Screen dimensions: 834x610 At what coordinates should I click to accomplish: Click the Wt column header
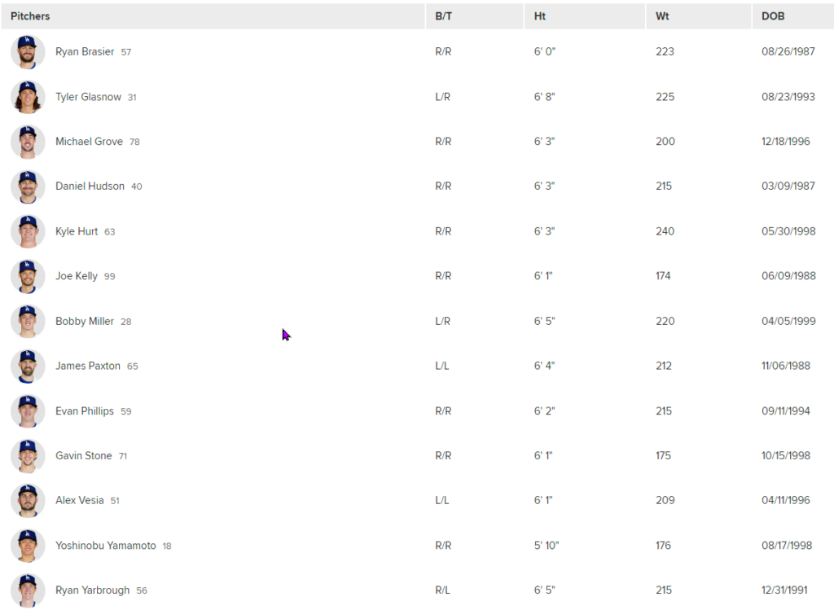pyautogui.click(x=662, y=16)
